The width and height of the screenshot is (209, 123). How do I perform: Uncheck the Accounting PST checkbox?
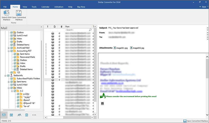click(x=12, y=51)
